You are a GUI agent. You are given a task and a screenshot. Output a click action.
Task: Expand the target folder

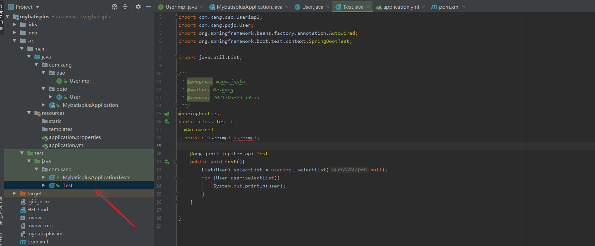(14, 193)
